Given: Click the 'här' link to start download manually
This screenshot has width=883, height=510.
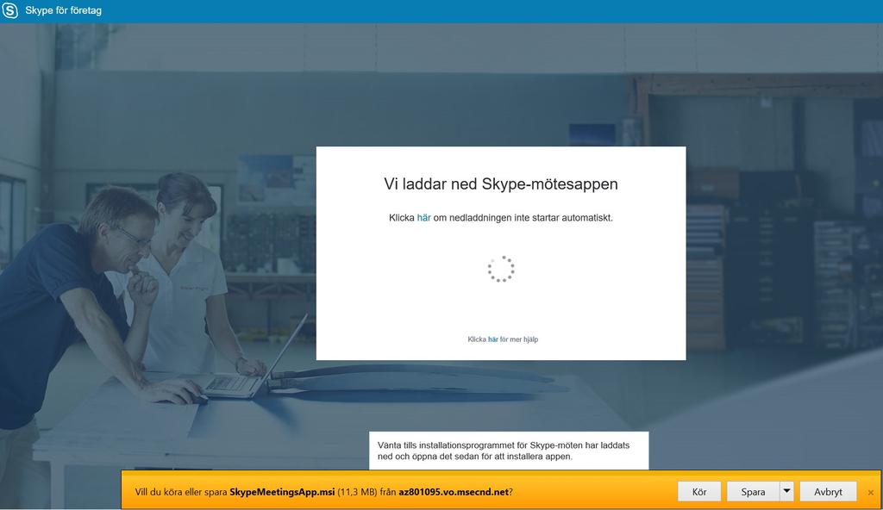Looking at the screenshot, I should pos(424,218).
